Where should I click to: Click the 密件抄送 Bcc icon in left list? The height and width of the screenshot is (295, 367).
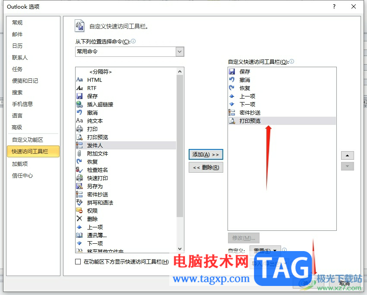point(79,194)
